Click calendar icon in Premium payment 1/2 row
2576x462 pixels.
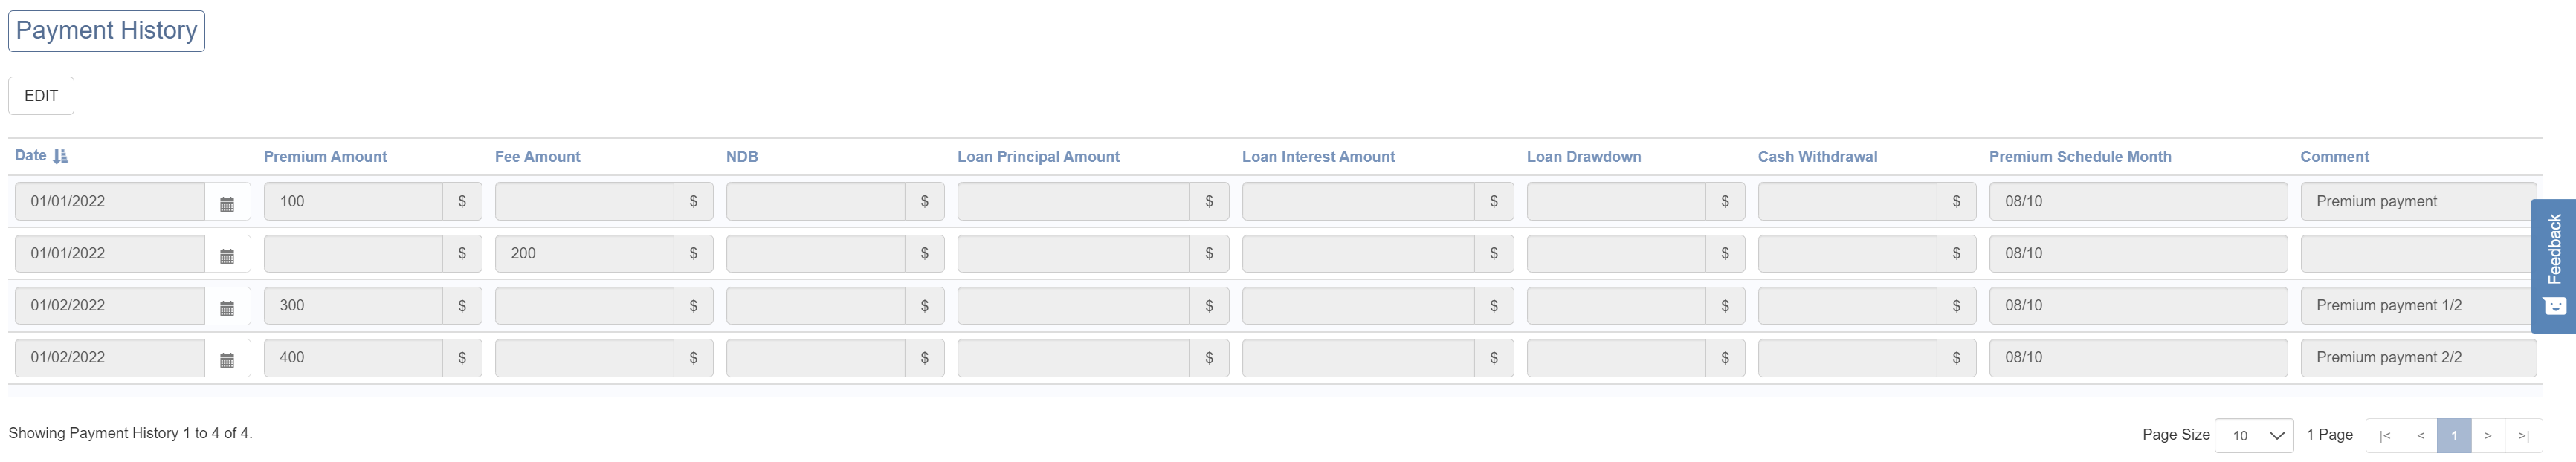tap(227, 306)
